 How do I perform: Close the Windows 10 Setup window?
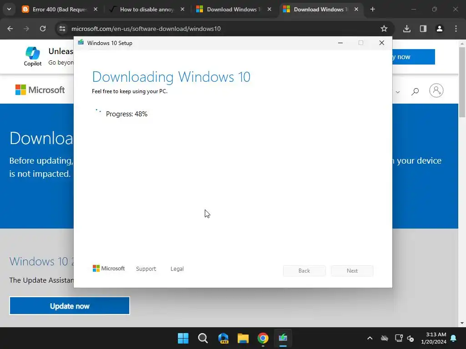(382, 43)
